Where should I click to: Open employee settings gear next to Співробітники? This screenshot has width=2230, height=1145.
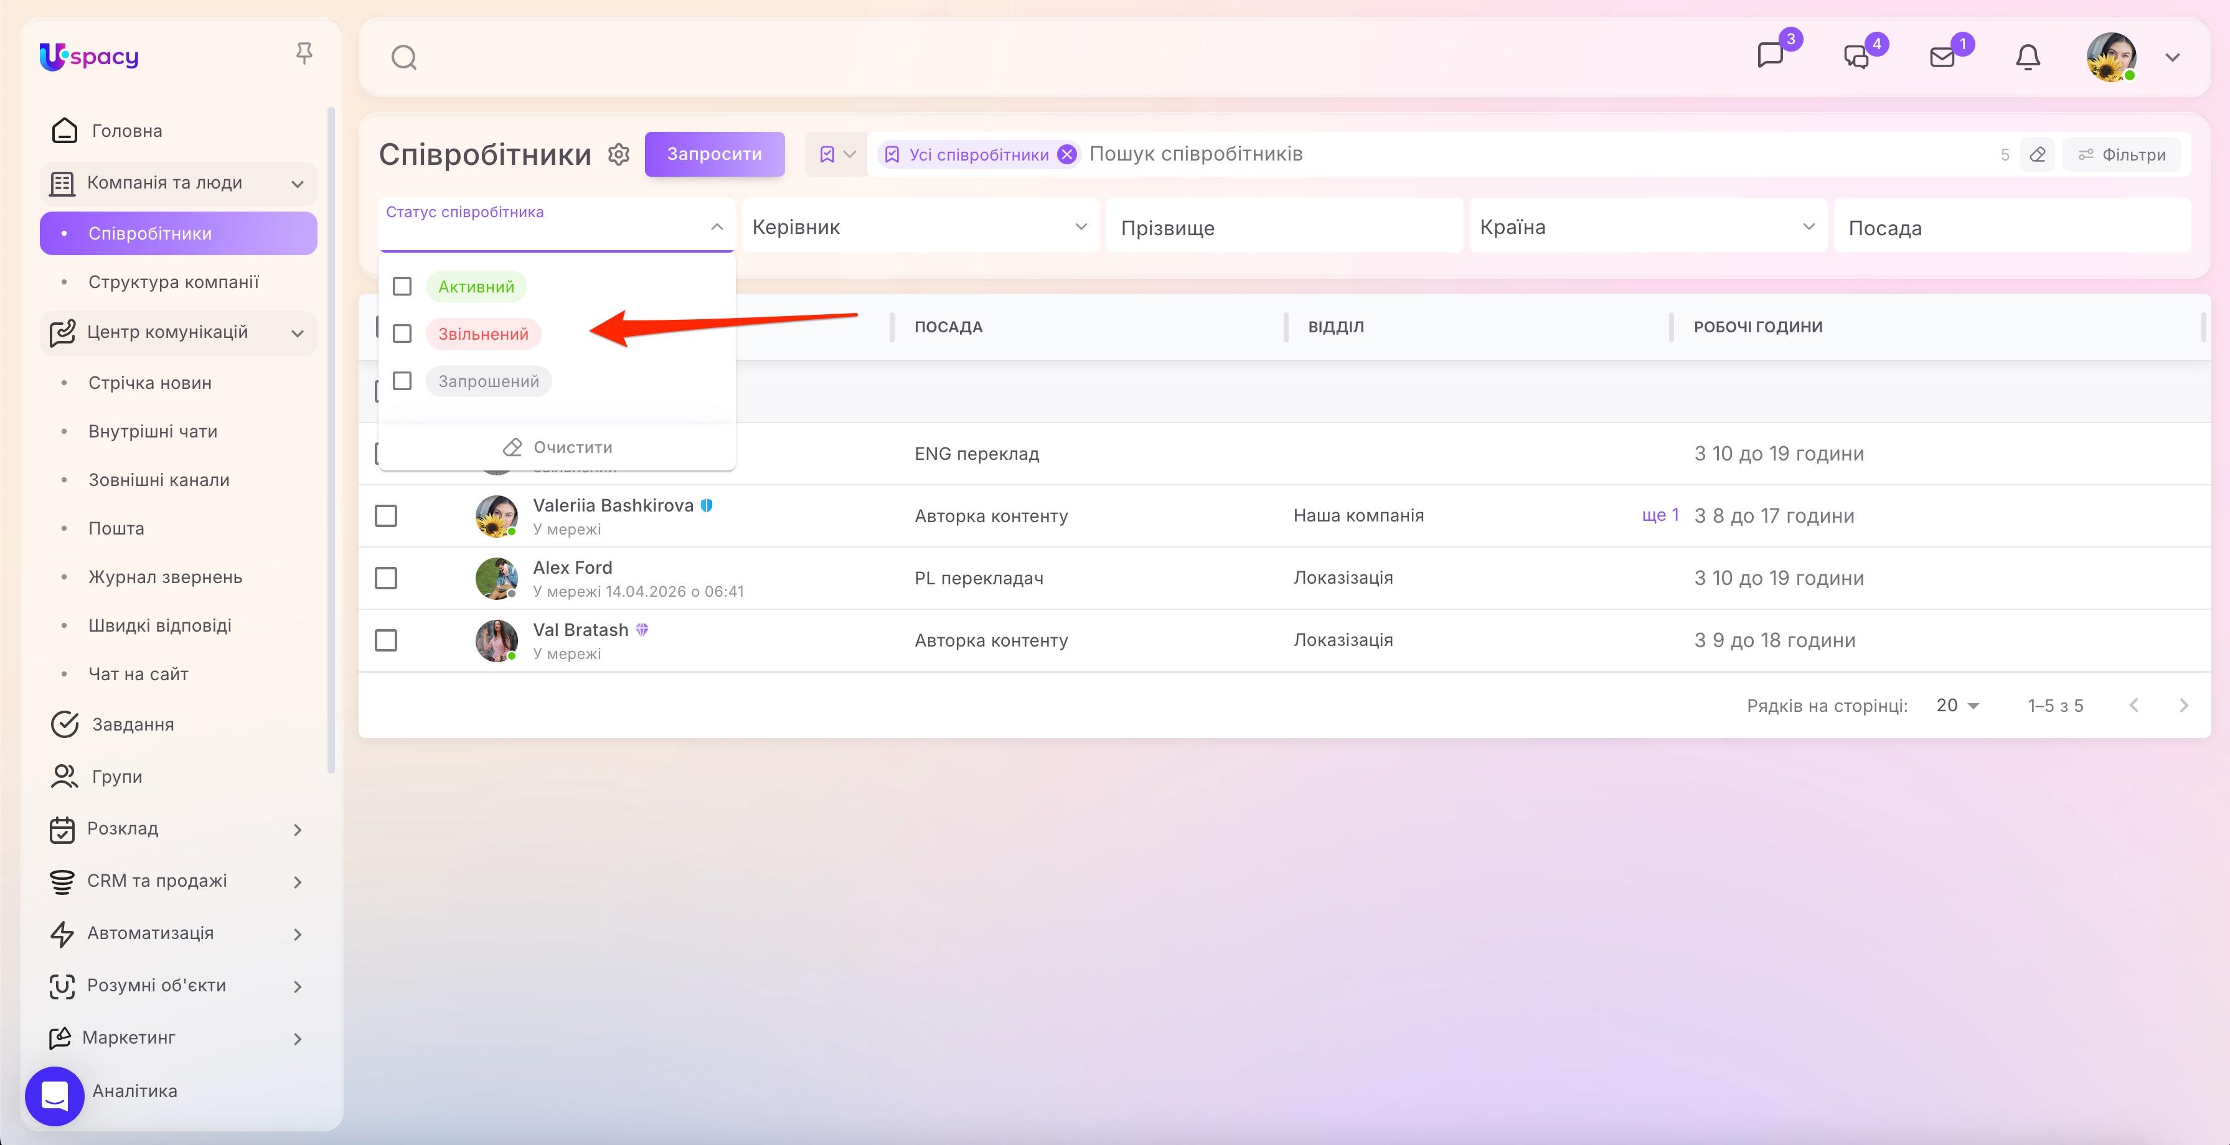[x=618, y=154]
